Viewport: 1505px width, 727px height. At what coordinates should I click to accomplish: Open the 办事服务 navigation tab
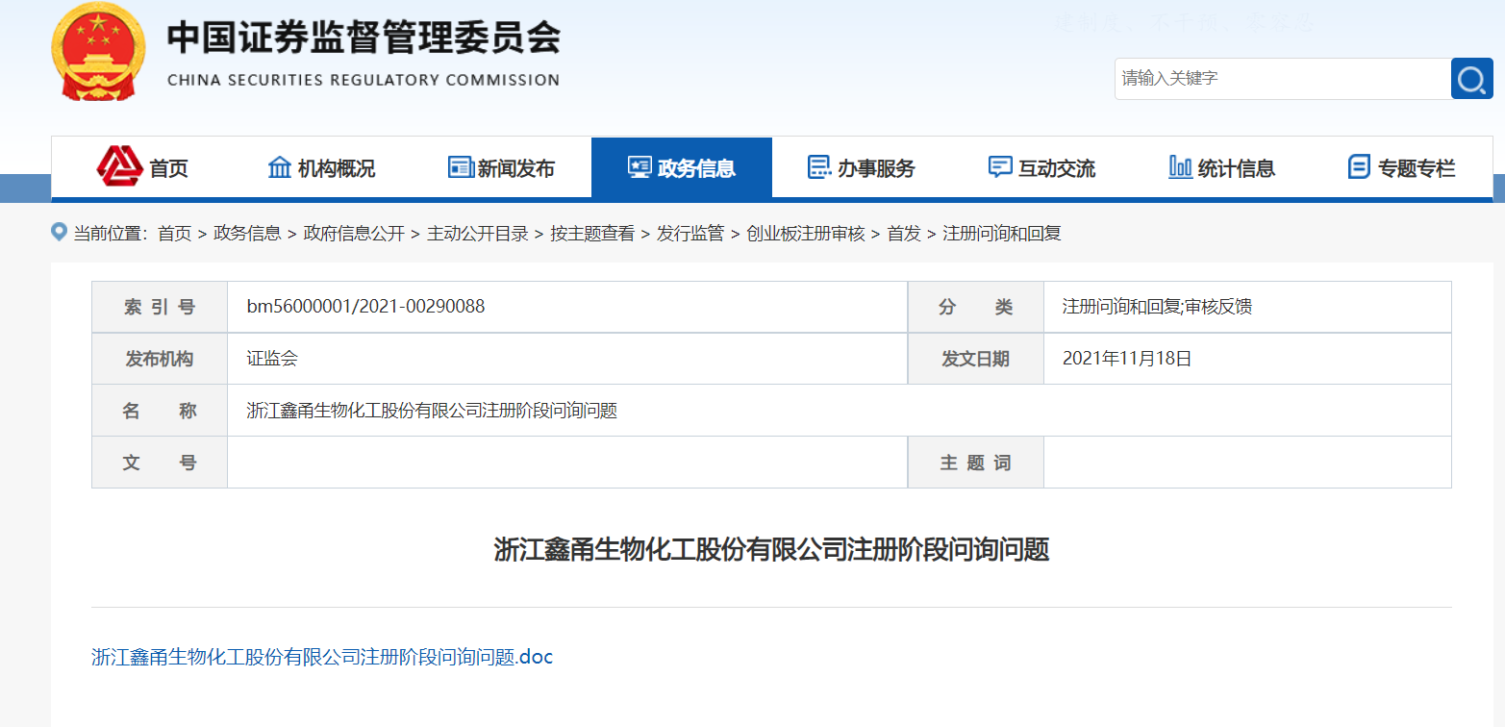pos(862,168)
